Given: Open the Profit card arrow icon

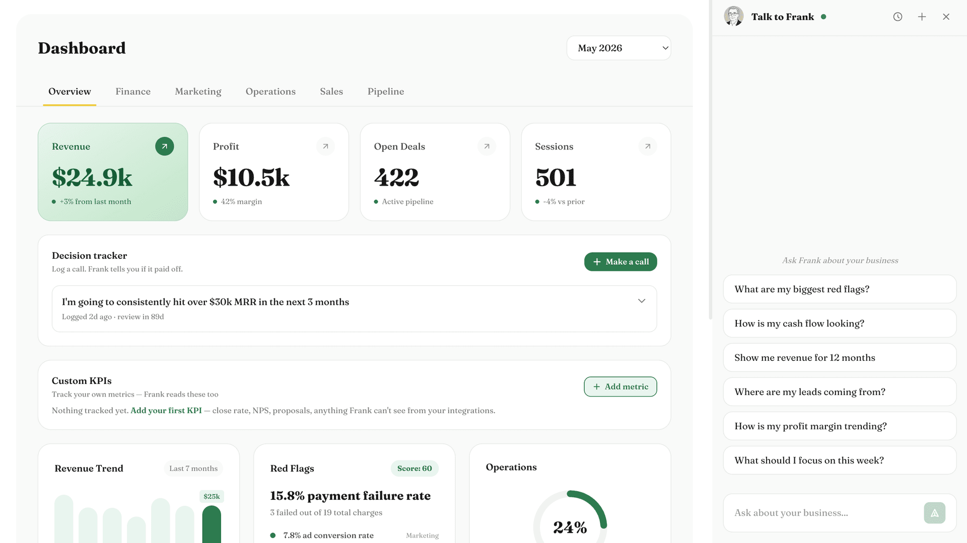Looking at the screenshot, I should [325, 146].
